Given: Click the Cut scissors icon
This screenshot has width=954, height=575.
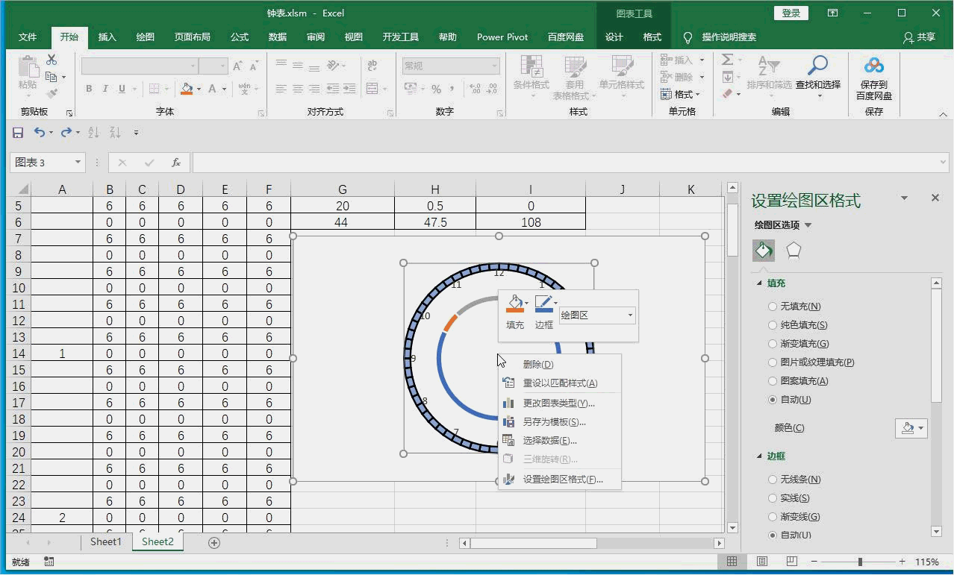Looking at the screenshot, I should pyautogui.click(x=52, y=60).
